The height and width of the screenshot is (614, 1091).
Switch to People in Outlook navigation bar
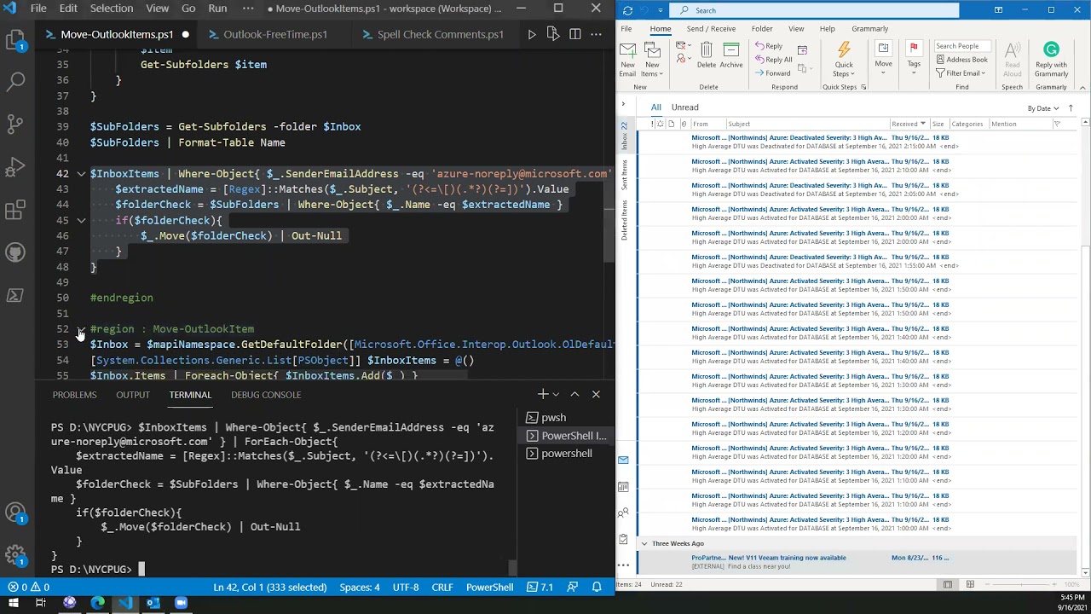coord(623,513)
